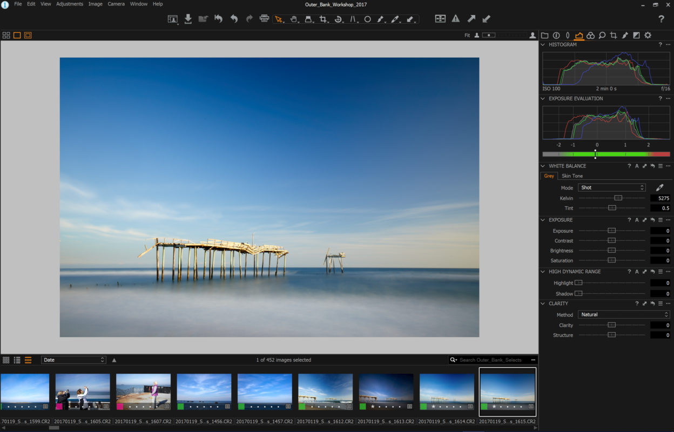
Task: Open the Output tool tab gear icon
Action: 648,35
